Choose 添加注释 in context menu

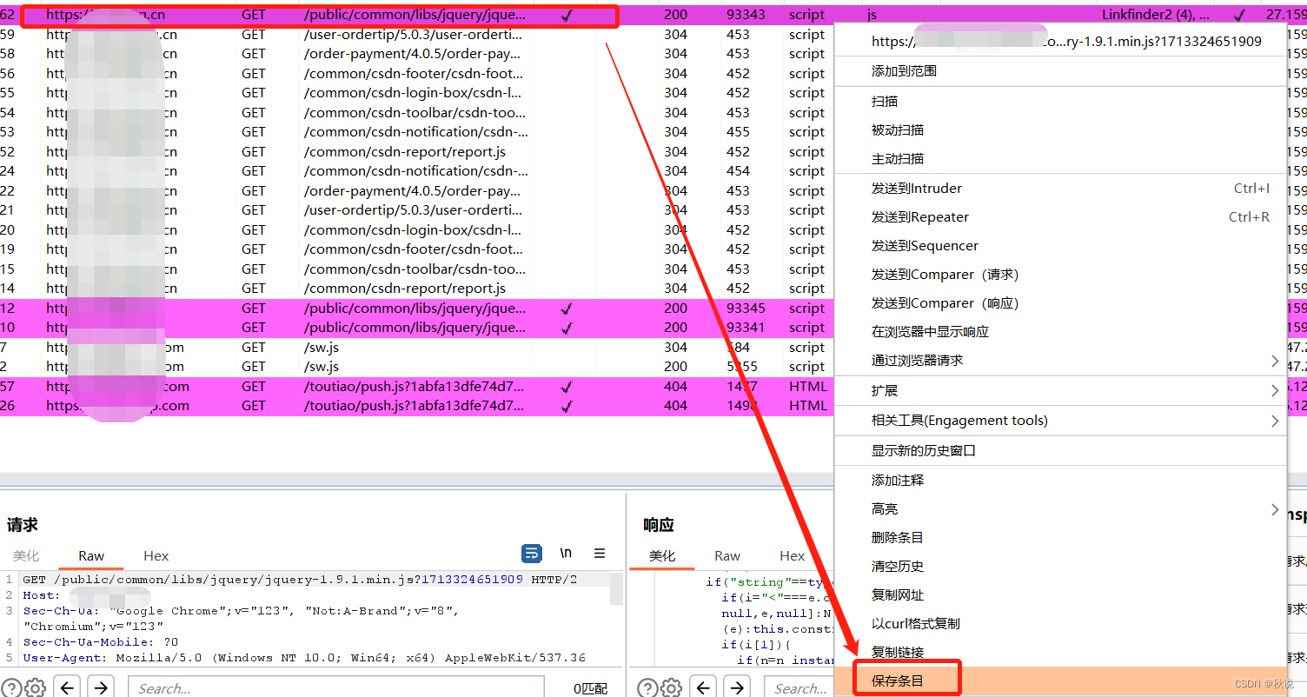click(1060, 480)
